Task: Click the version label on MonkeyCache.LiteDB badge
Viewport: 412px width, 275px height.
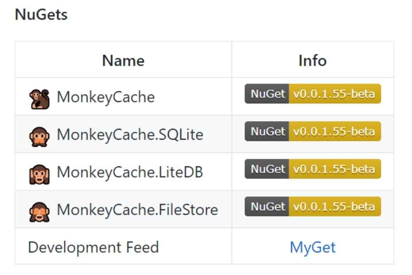Action: pyautogui.click(x=334, y=169)
